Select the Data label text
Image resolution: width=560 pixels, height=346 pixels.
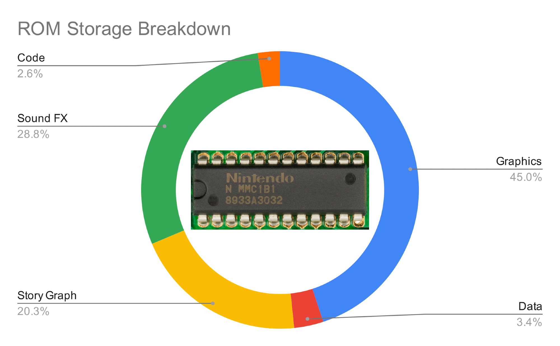pos(530,307)
